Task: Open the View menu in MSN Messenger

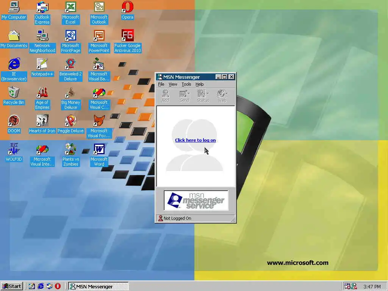Action: (173, 84)
